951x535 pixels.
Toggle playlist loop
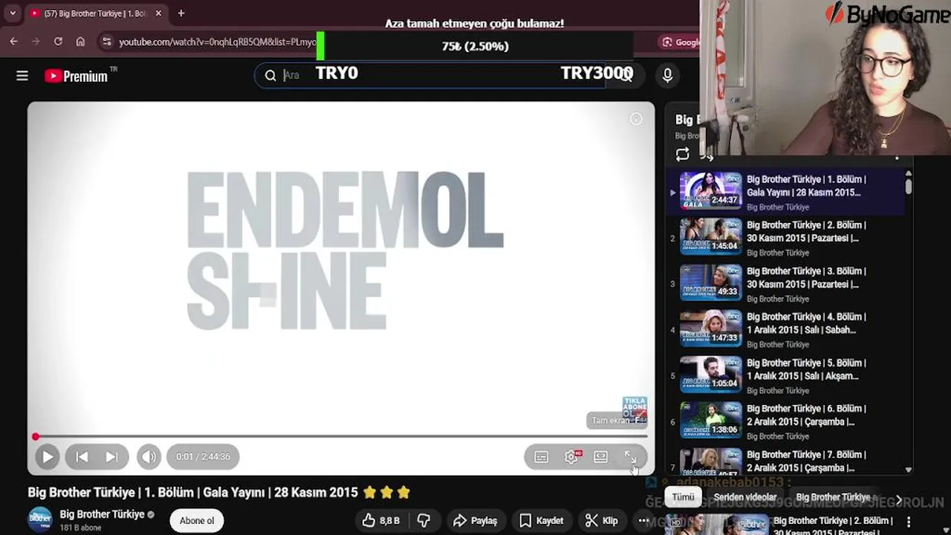pyautogui.click(x=682, y=155)
